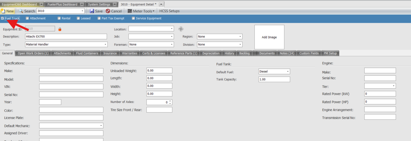
Task: Cancel changes with the red Cancel icon
Action: click(x=108, y=11)
